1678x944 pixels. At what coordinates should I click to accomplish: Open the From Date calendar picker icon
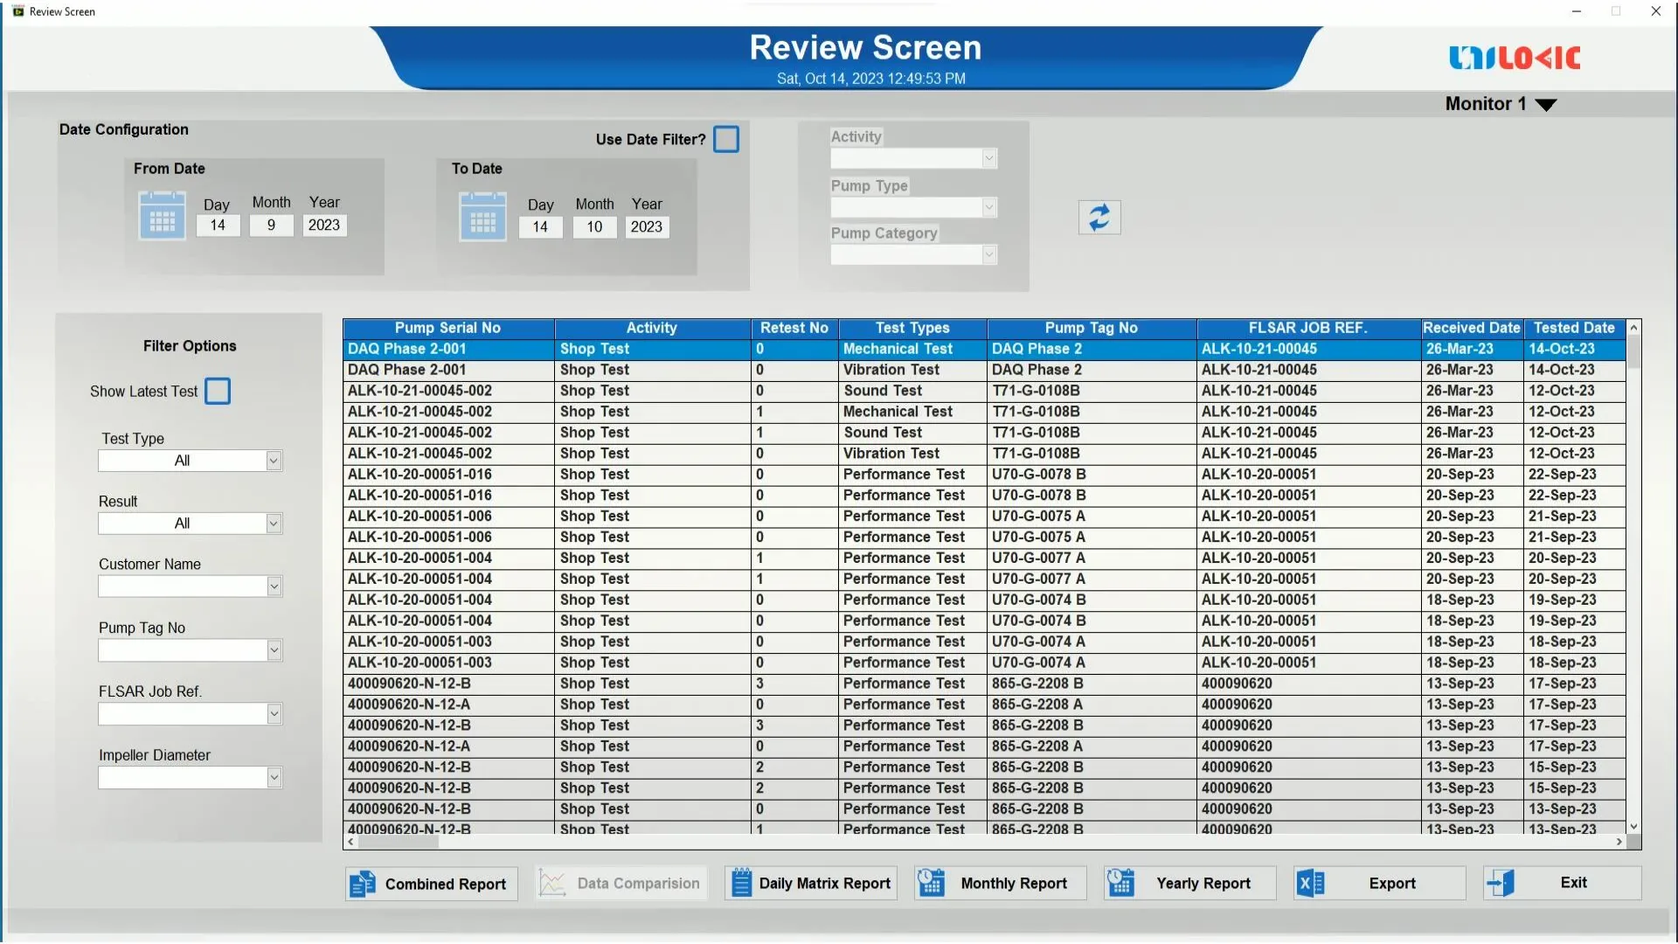coord(162,216)
